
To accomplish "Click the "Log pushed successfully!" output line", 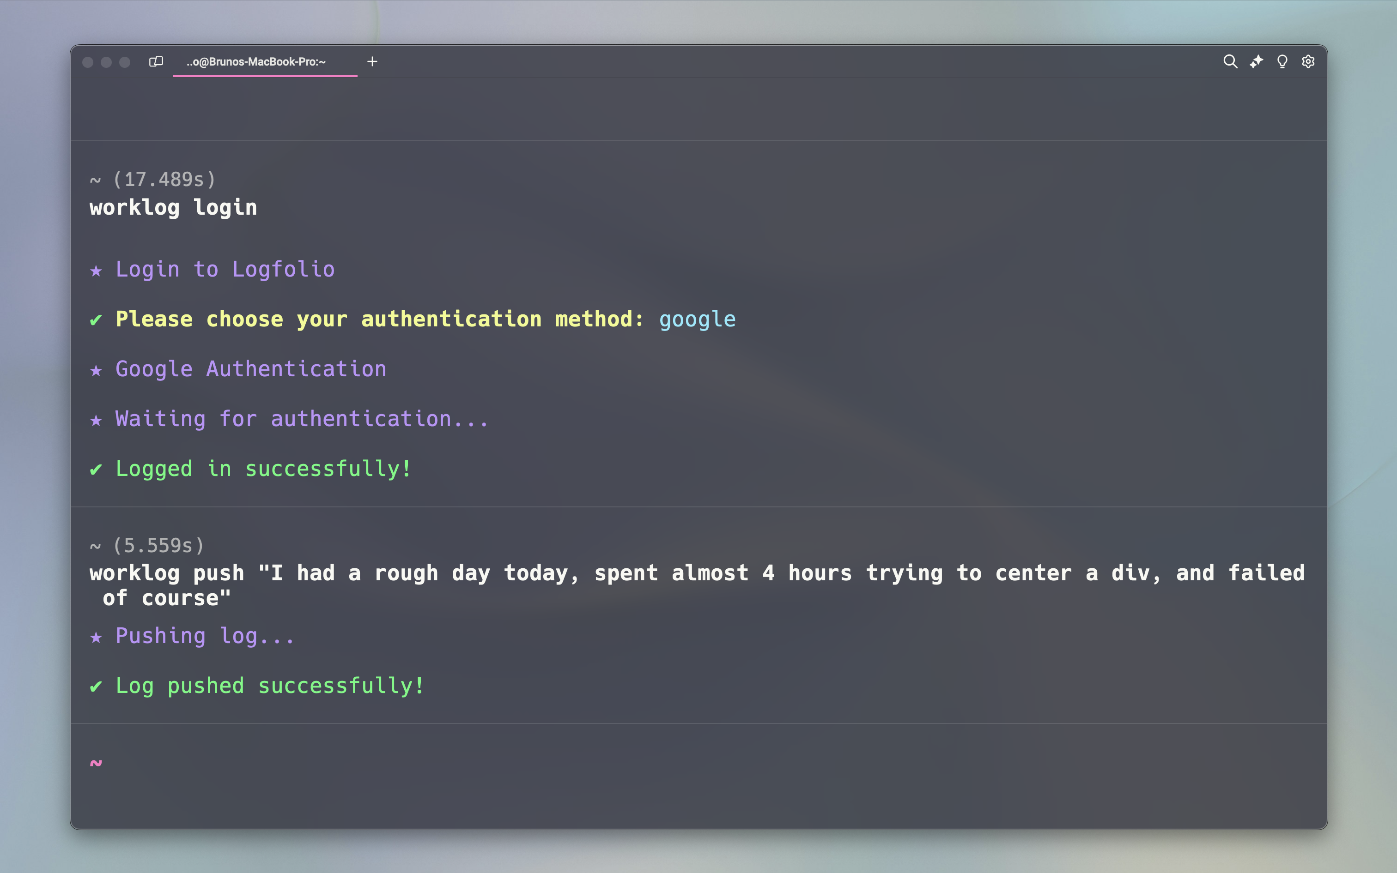I will (x=270, y=686).
